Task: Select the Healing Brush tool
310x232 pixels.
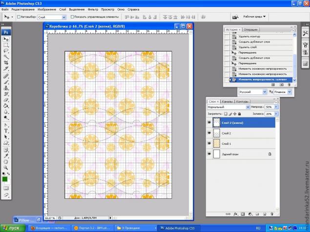Action: tap(6, 76)
